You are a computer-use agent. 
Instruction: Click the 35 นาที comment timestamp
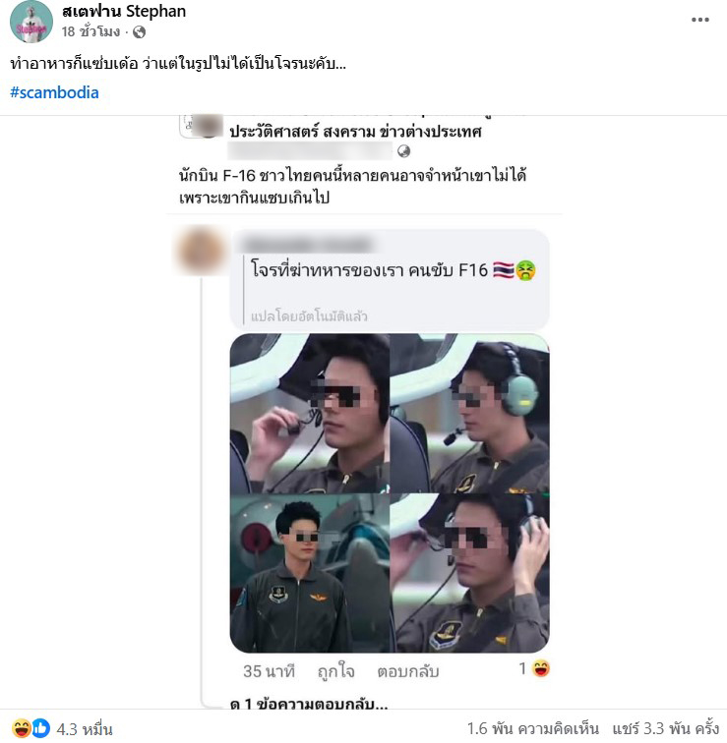coord(269,671)
